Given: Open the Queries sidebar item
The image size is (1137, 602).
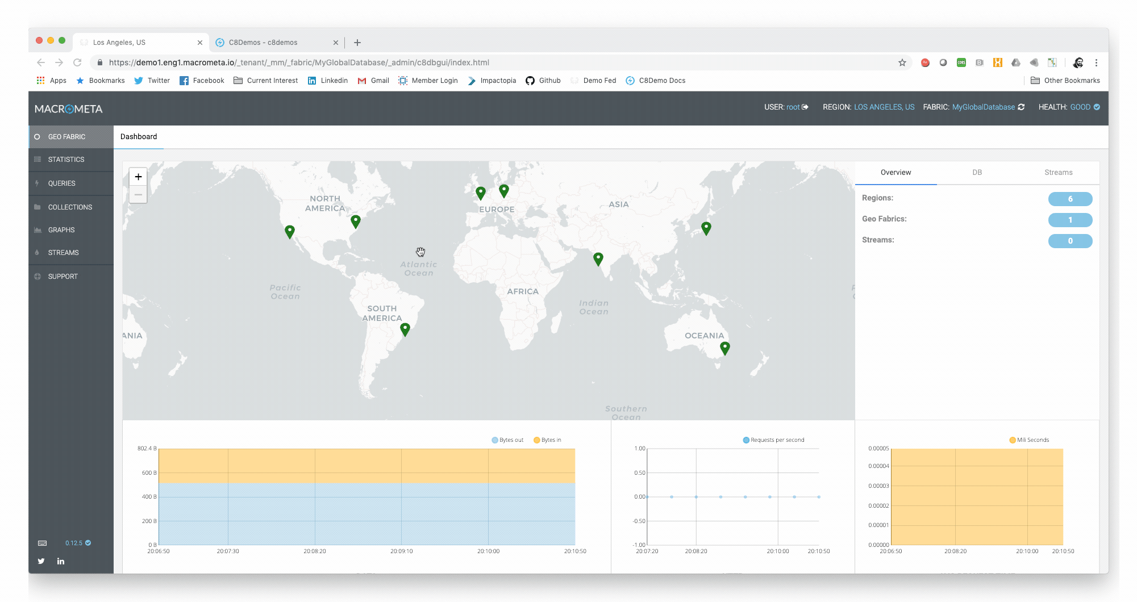Looking at the screenshot, I should [71, 183].
